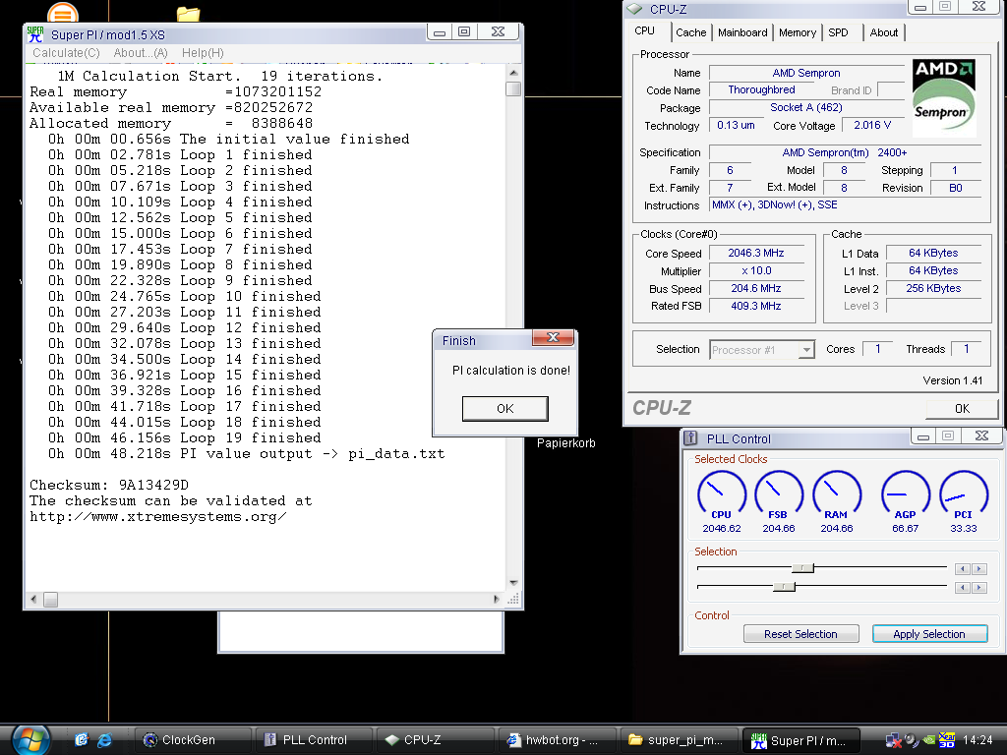The height and width of the screenshot is (755, 1007).
Task: Switch to the SPD tab in CPU-Z
Action: [x=838, y=32]
